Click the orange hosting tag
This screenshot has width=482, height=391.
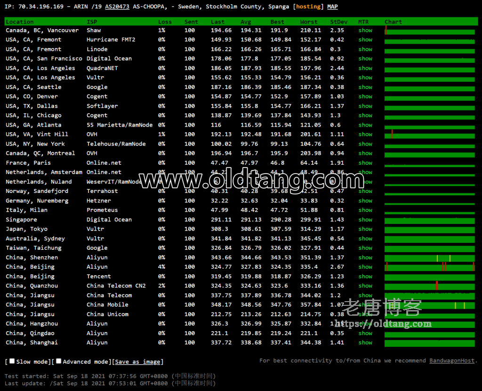[309, 7]
